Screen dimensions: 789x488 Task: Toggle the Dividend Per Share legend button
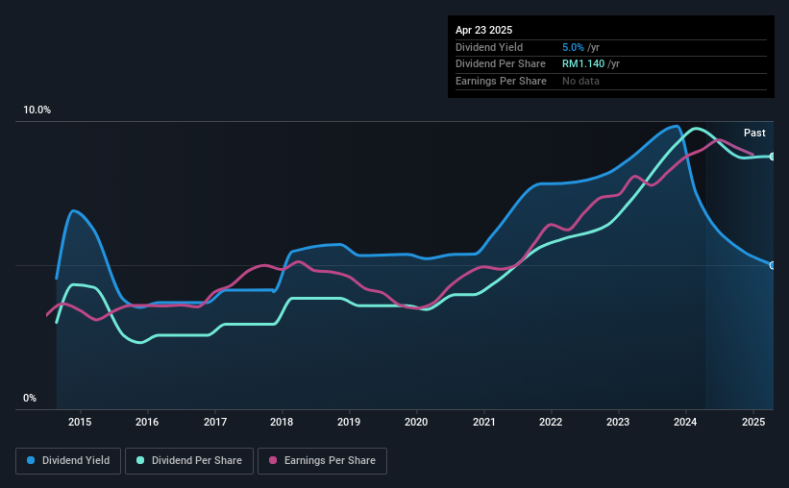pyautogui.click(x=189, y=461)
